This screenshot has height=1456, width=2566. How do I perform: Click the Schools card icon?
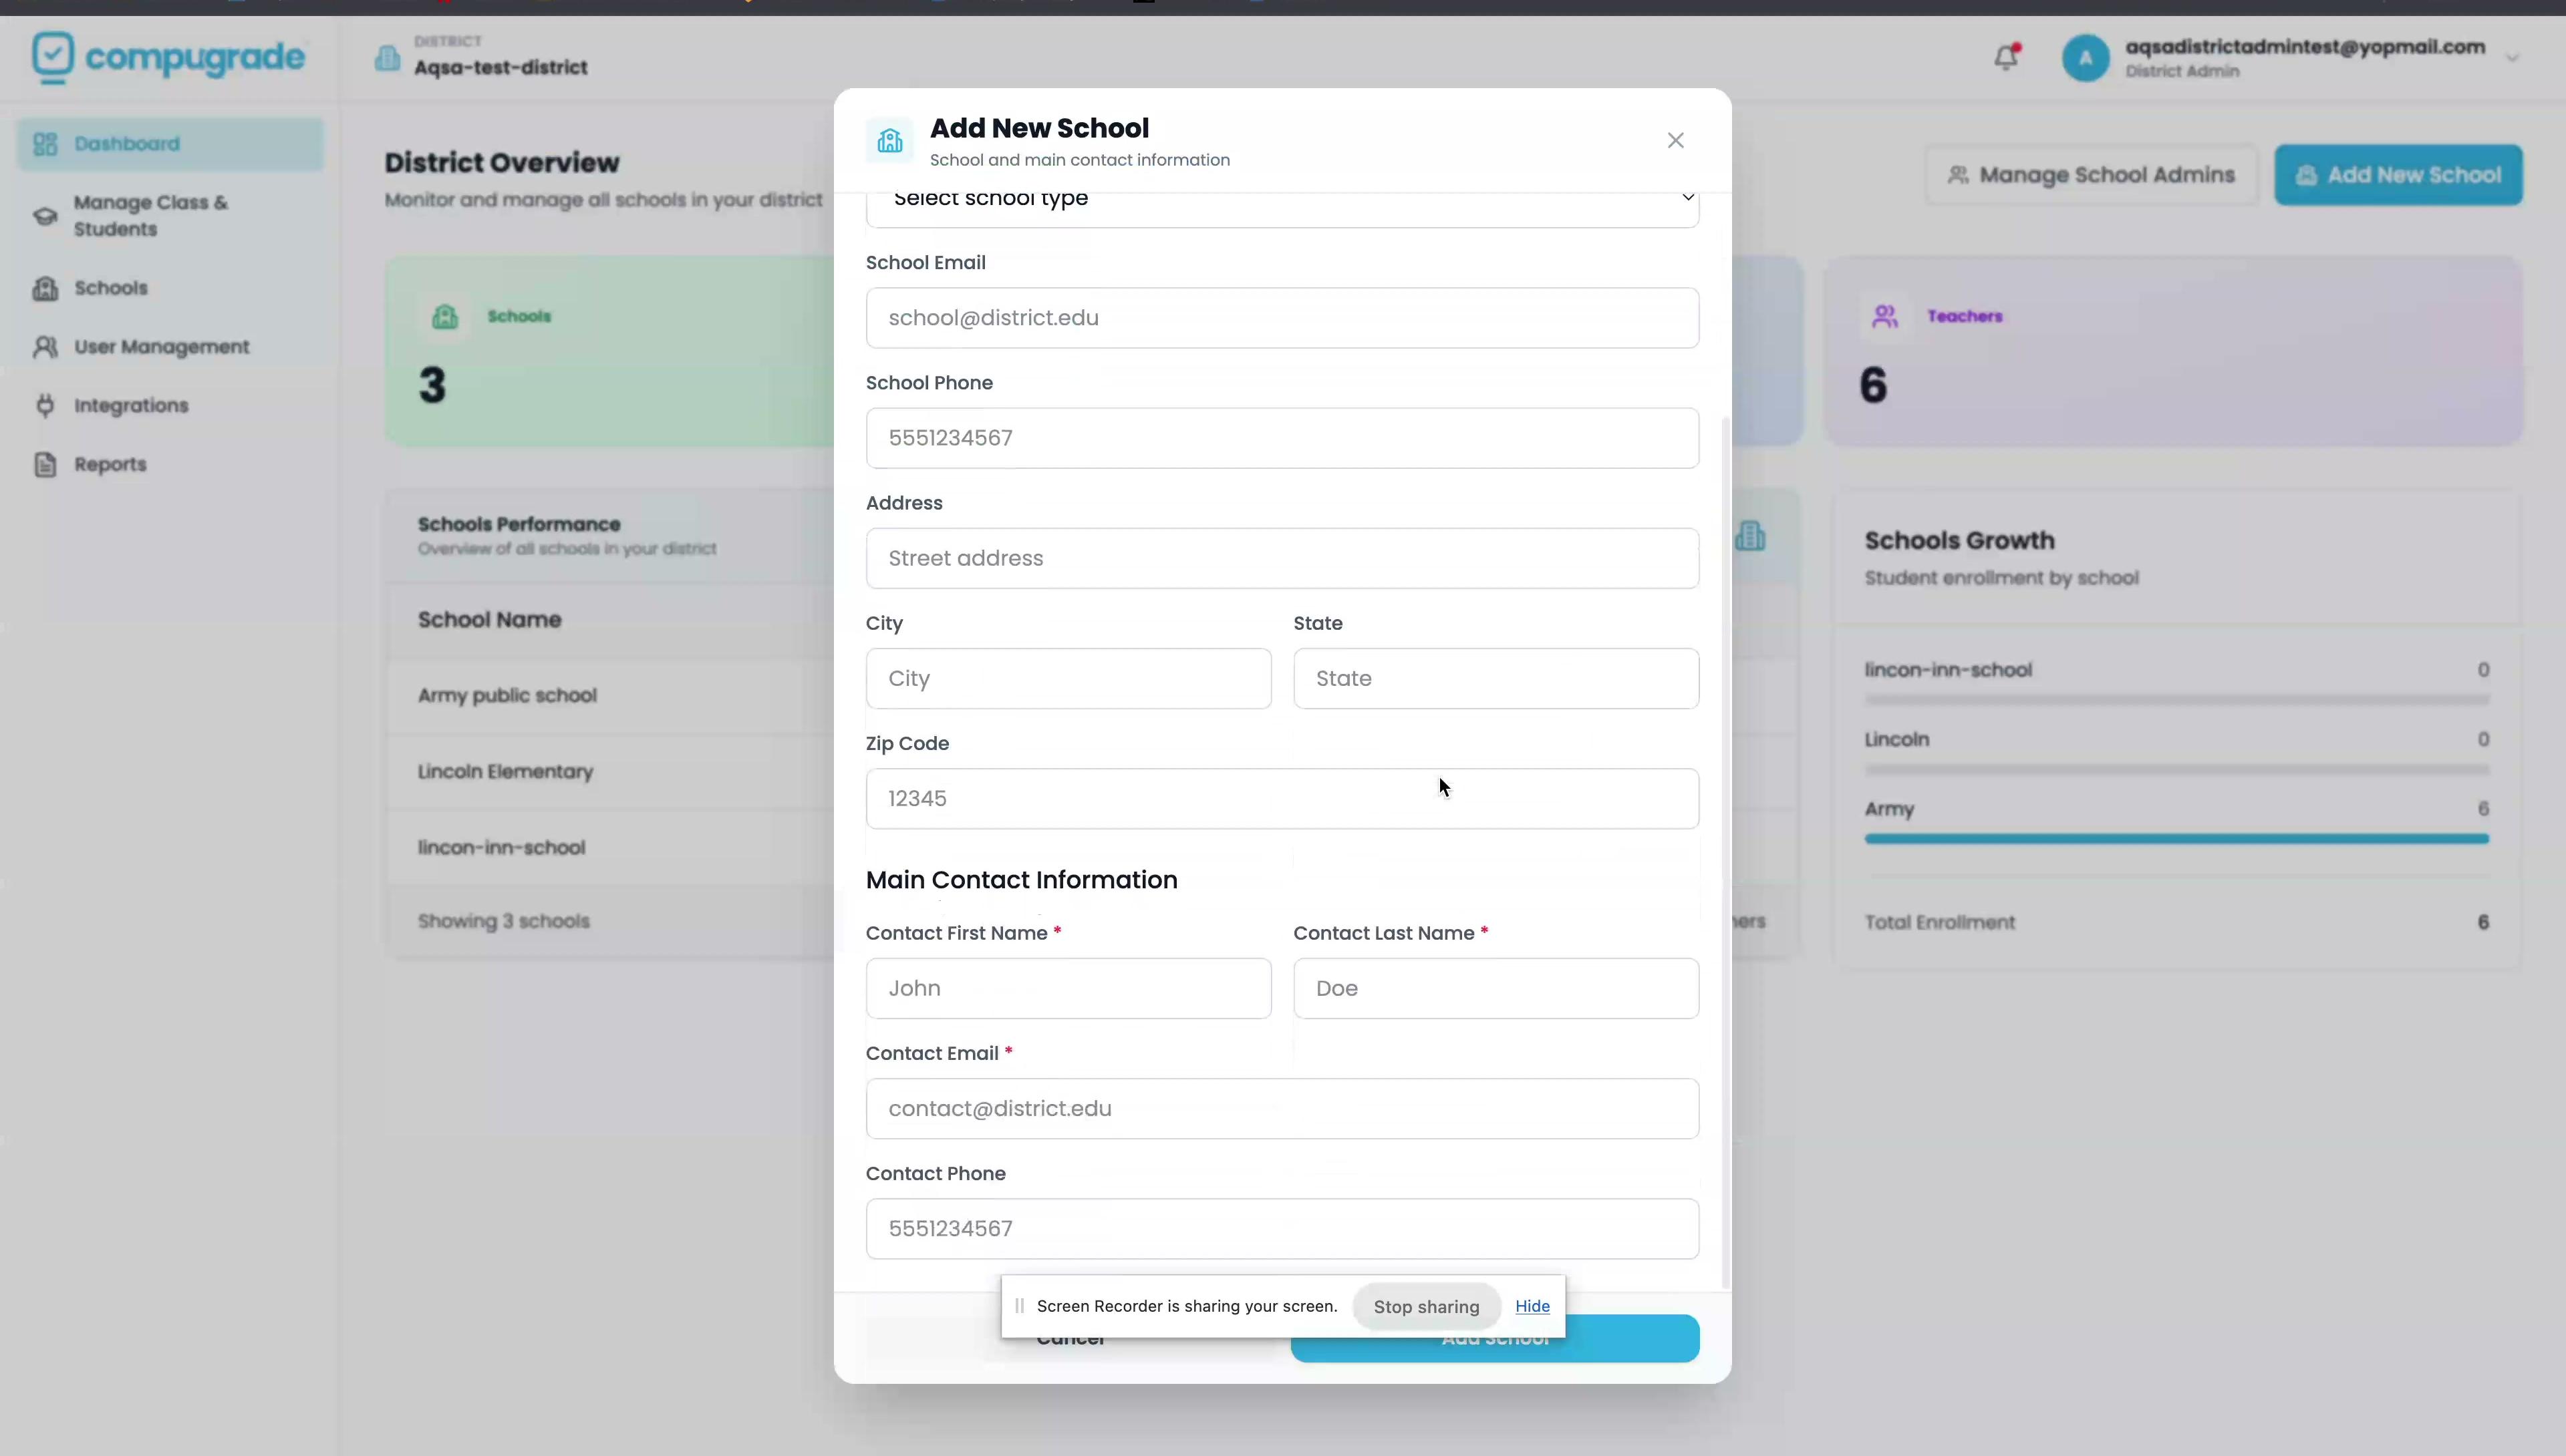[445, 317]
